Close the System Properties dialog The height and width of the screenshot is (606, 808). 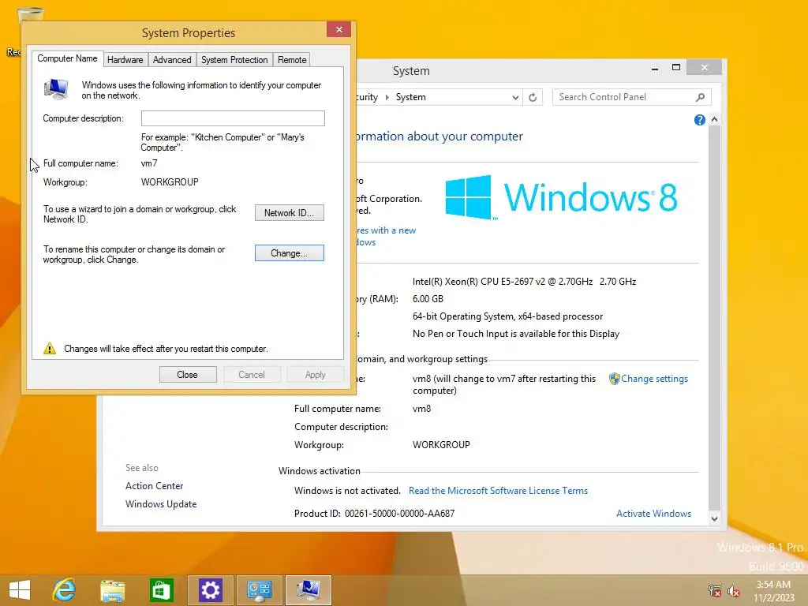click(x=339, y=29)
